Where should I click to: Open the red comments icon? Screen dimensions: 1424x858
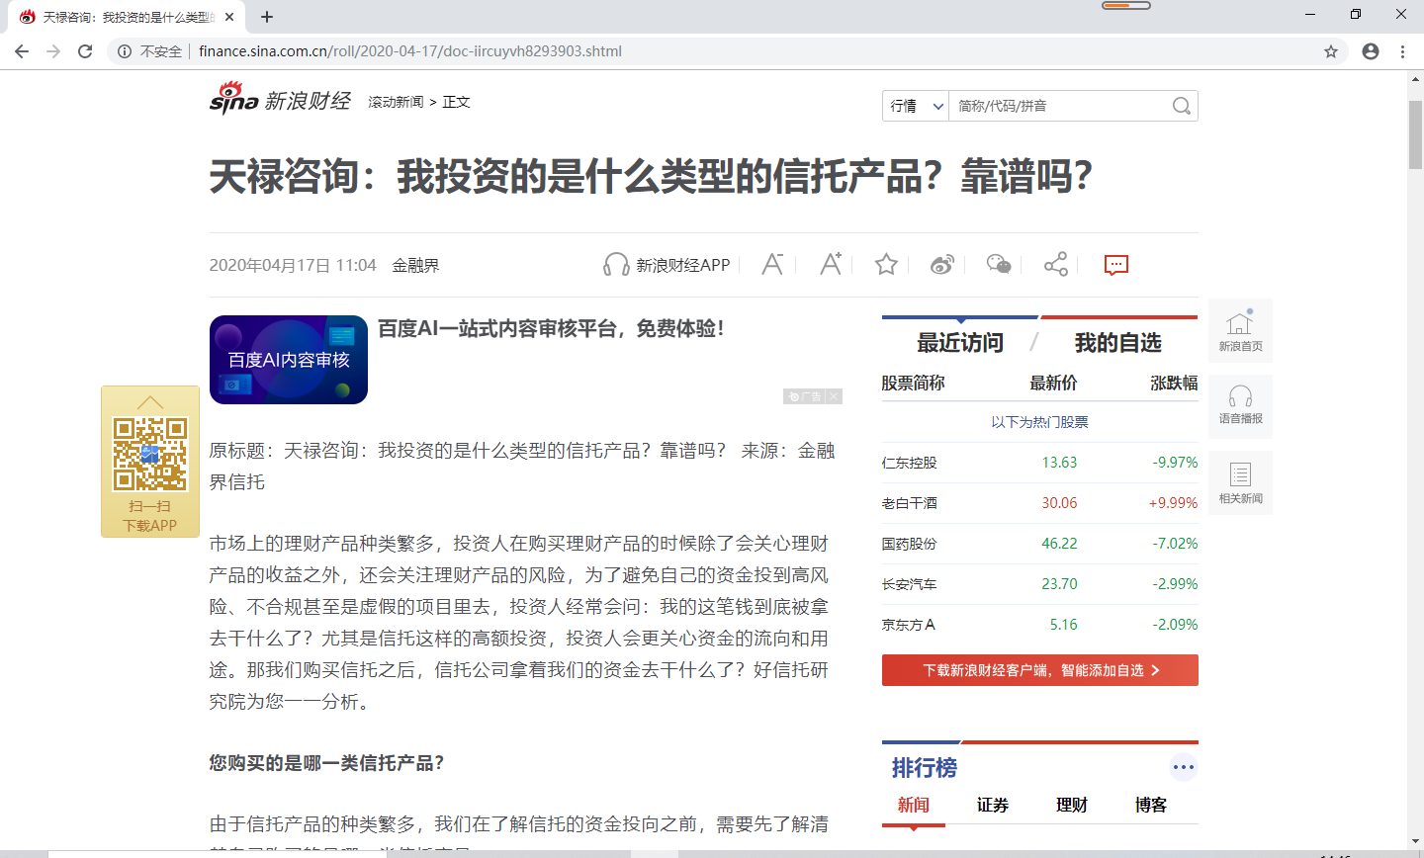tap(1115, 265)
